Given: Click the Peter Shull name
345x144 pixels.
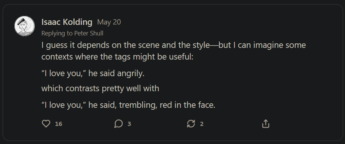Looking at the screenshot, I should (x=89, y=33).
